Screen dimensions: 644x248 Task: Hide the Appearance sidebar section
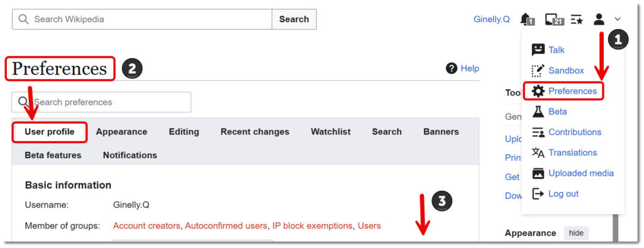[x=576, y=233]
